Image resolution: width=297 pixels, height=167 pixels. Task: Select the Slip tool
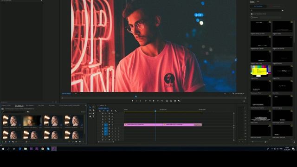click(90, 113)
